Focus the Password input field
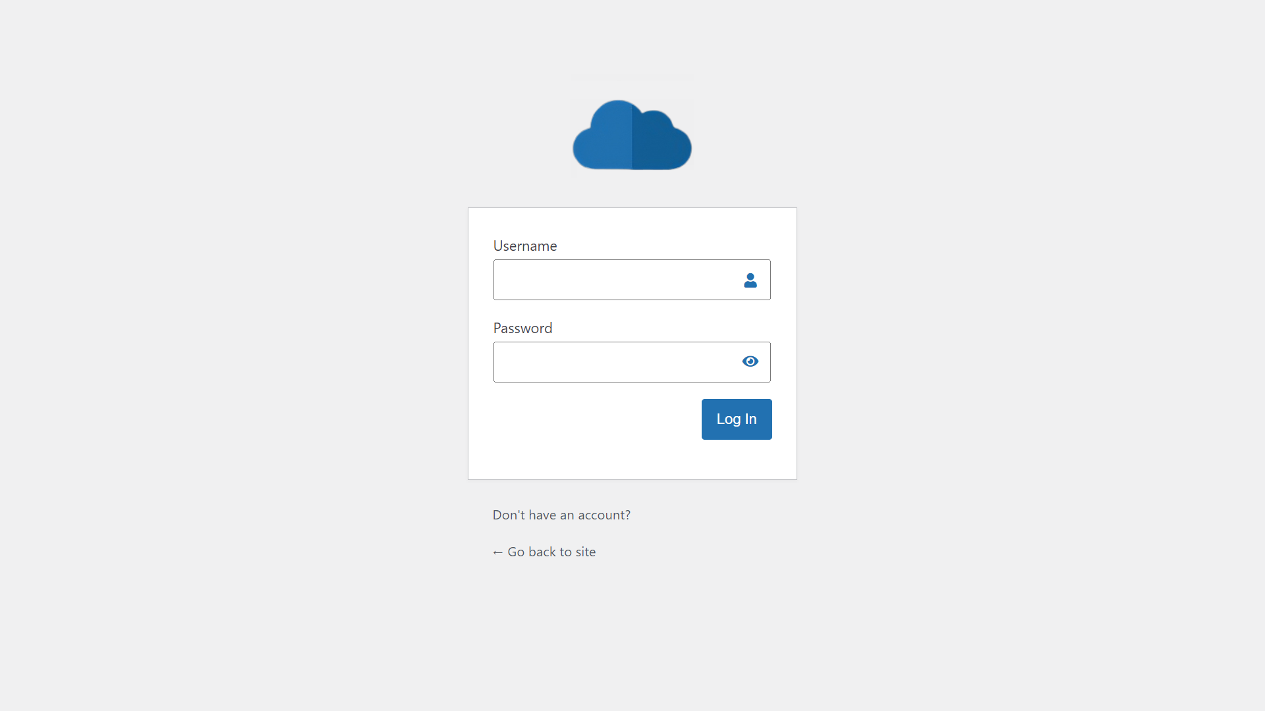The image size is (1265, 711). (x=632, y=362)
